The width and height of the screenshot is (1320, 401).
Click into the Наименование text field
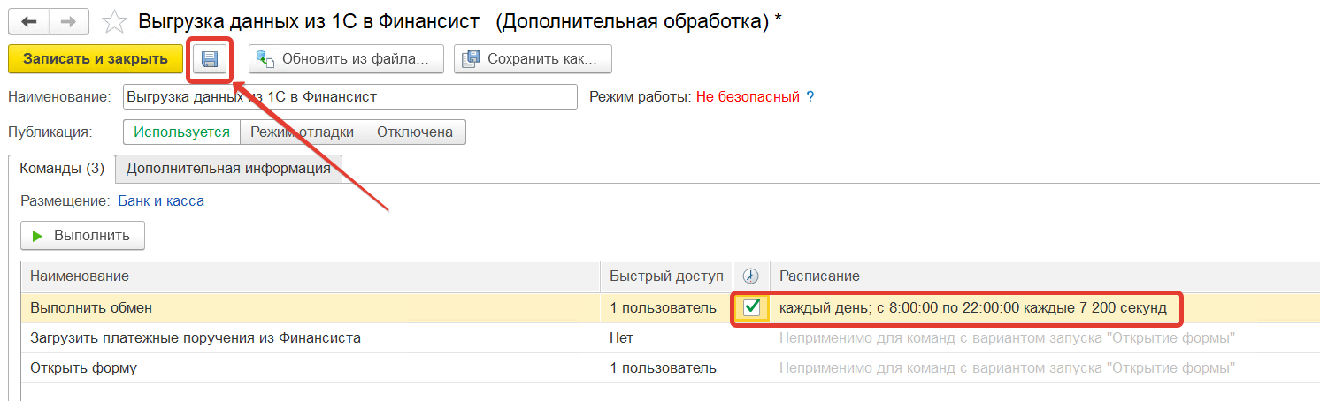(x=349, y=96)
